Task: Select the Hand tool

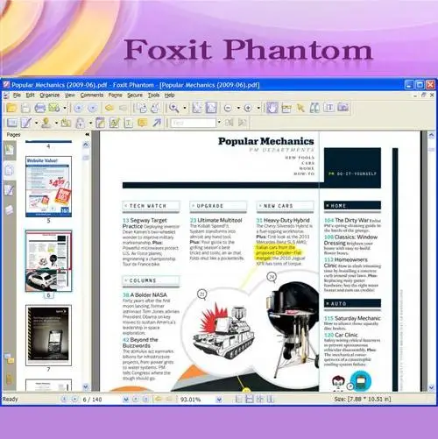Action: 272,108
